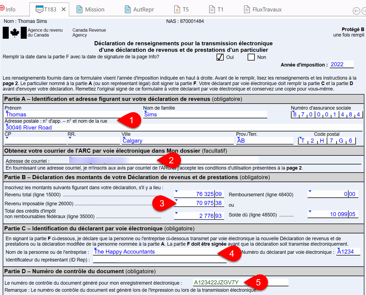Viewport: 366px width, 295px height.
Task: Close the T183 tab
Action: [x=64, y=9]
